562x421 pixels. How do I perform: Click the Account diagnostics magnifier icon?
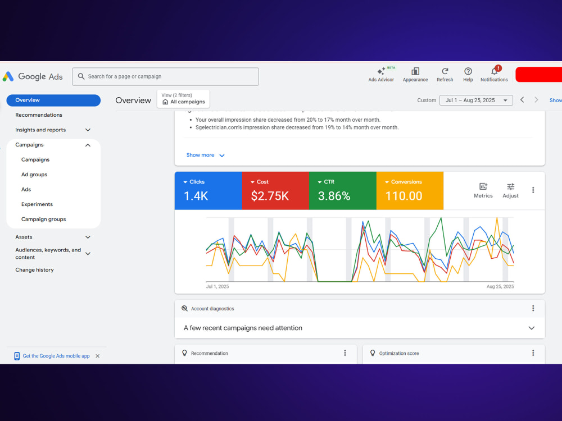pyautogui.click(x=184, y=308)
